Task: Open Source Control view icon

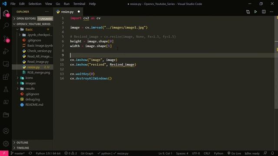Action: click(6, 39)
